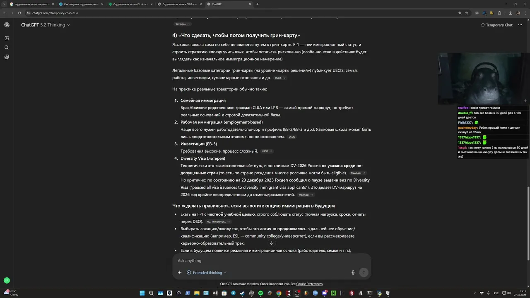This screenshot has width=530, height=298.
Task: Open File Explorer from taskbar
Action: pyautogui.click(x=197, y=293)
